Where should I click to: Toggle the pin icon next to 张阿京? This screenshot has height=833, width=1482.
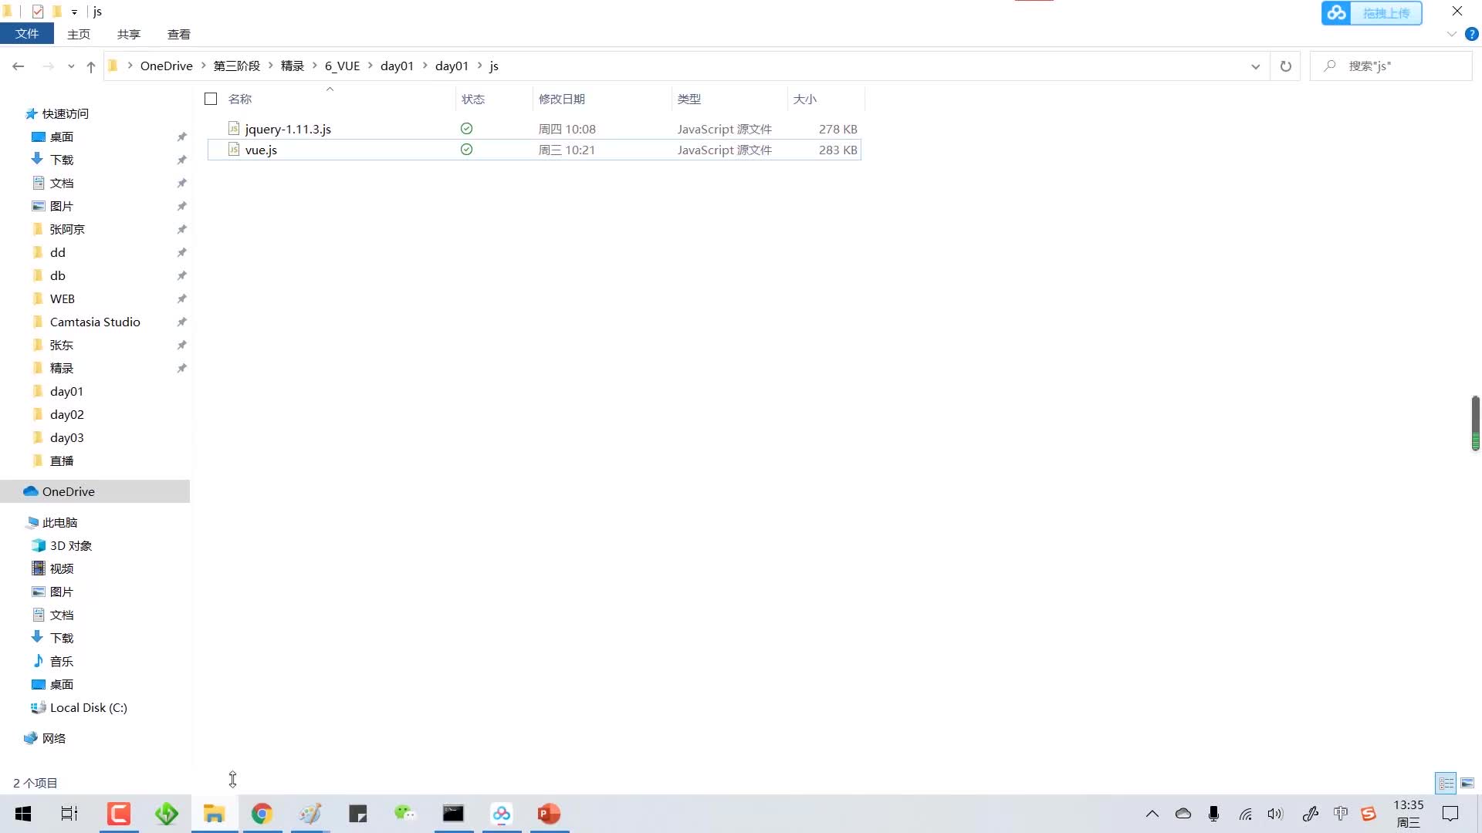pyautogui.click(x=181, y=229)
